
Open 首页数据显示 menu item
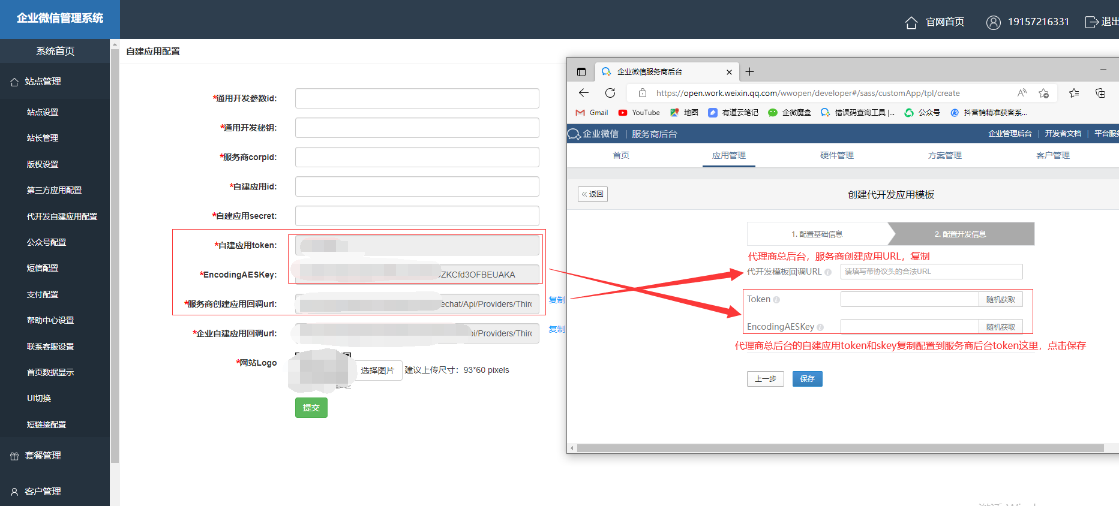pyautogui.click(x=50, y=373)
